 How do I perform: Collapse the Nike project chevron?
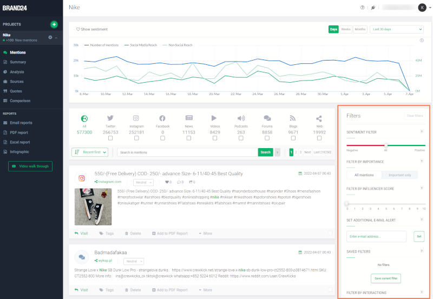point(56,37)
